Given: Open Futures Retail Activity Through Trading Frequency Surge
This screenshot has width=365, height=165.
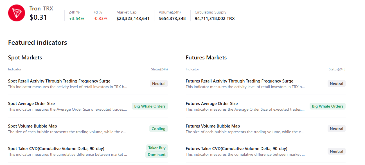Looking at the screenshot, I should (x=240, y=81).
